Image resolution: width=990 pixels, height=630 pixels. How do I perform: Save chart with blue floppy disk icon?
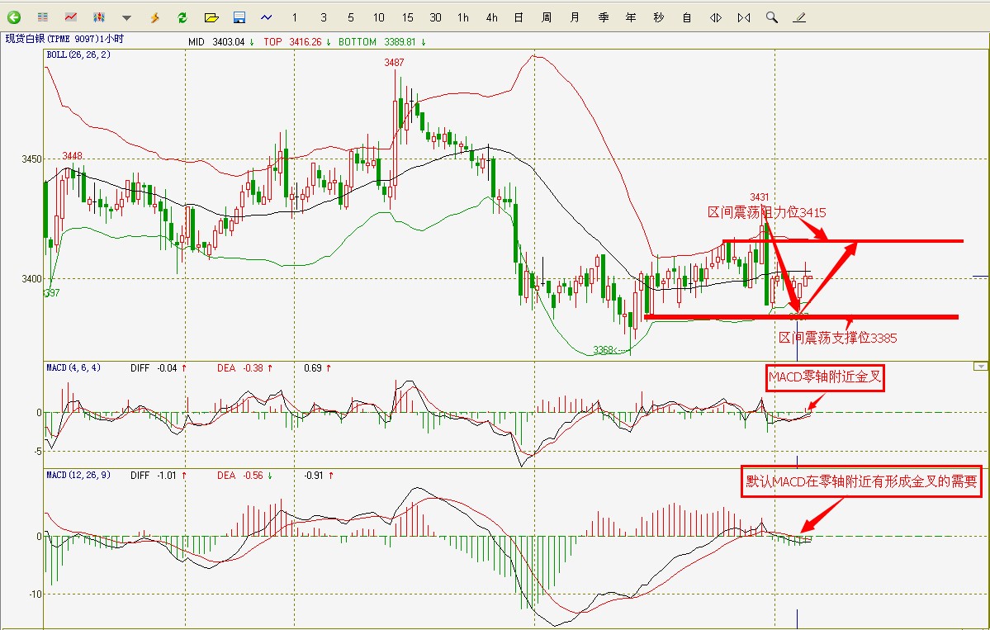point(239,17)
